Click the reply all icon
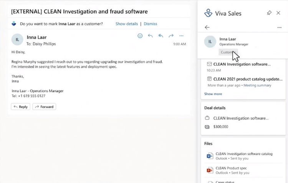 tap(161, 36)
